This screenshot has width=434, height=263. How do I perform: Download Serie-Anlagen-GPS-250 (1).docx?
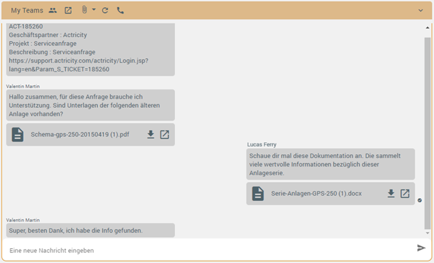coord(391,193)
